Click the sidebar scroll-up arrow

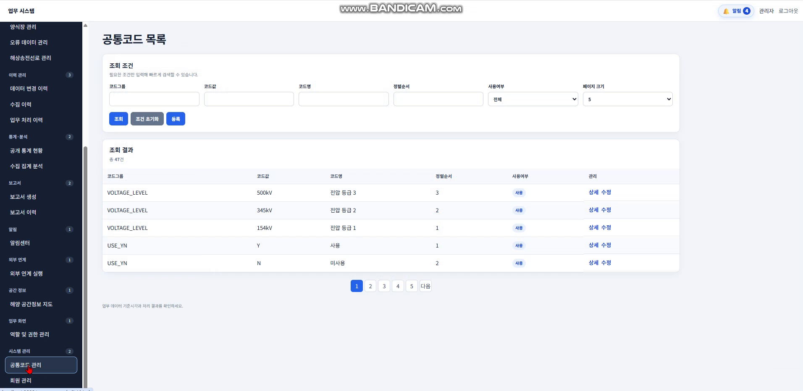pyautogui.click(x=85, y=26)
